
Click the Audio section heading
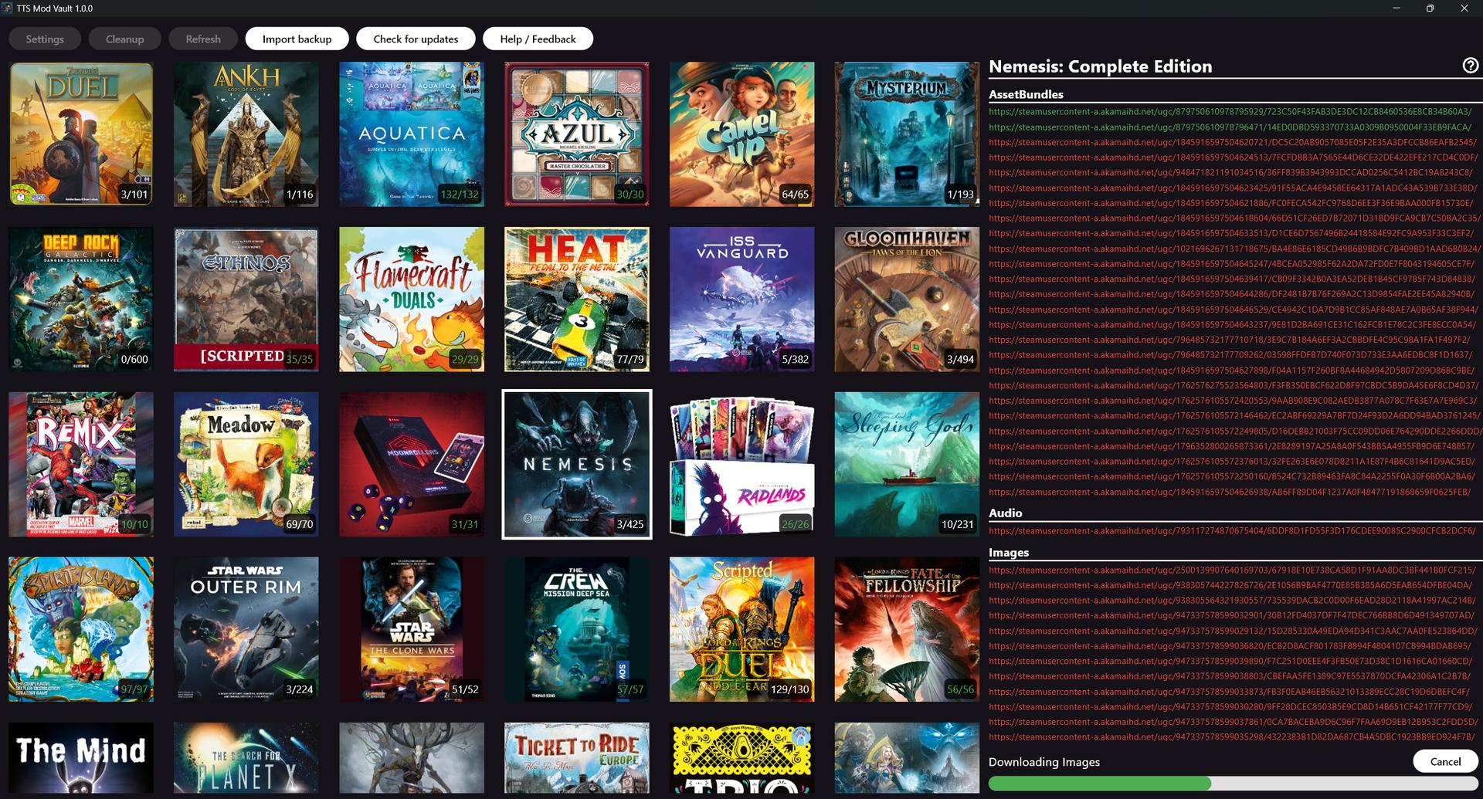[1005, 513]
